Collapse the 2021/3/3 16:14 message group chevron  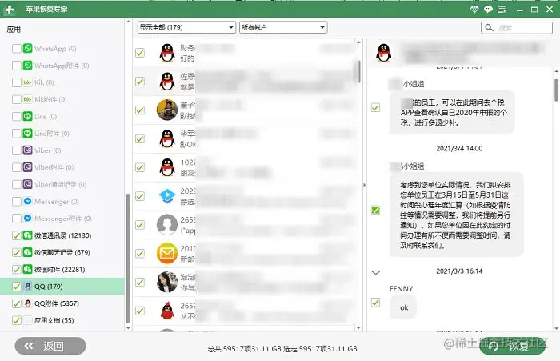point(375,273)
